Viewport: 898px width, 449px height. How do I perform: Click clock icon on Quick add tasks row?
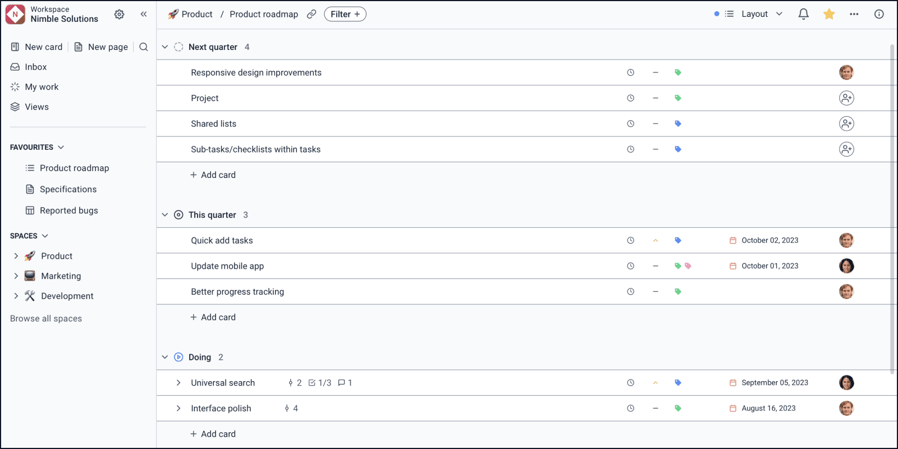click(630, 240)
